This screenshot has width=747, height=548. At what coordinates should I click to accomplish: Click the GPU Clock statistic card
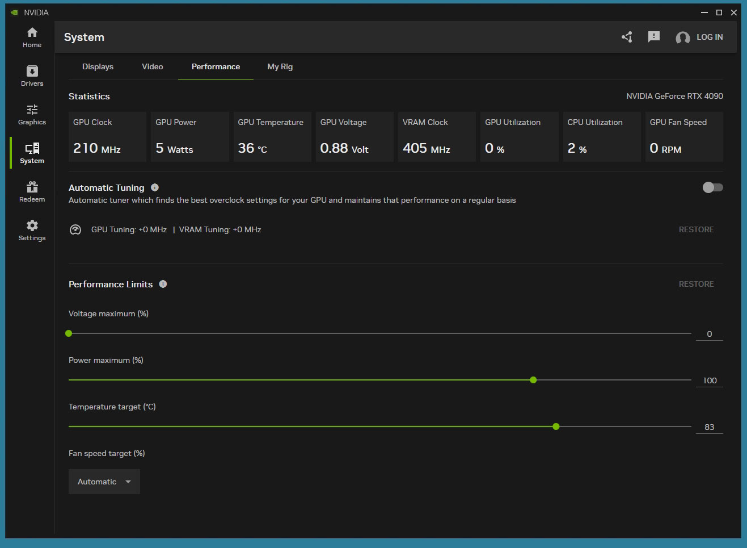[x=107, y=137]
